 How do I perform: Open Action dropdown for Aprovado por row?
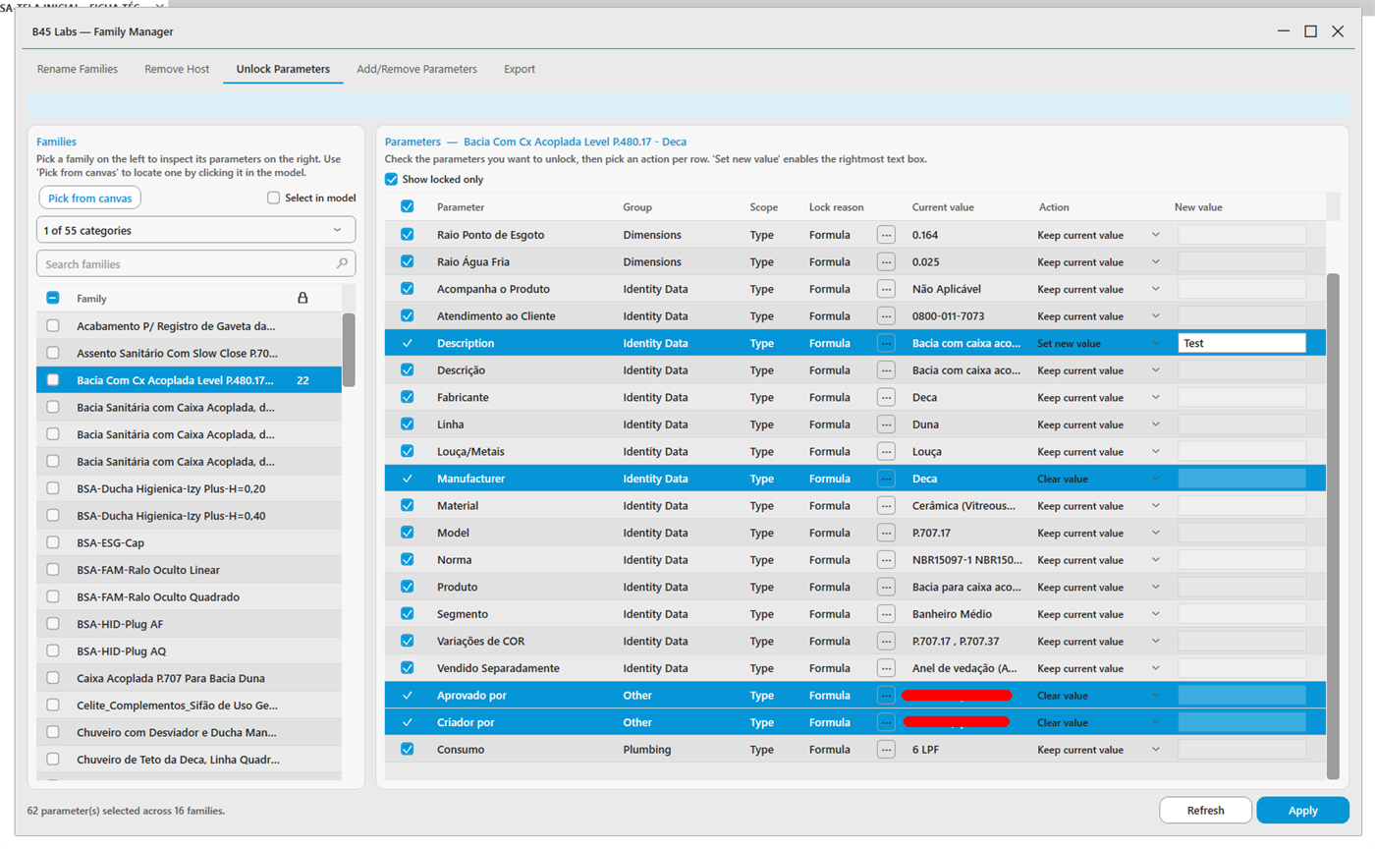[1100, 695]
